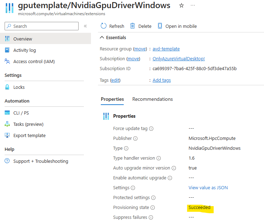
Task: Click info icon next to Force update tag
Action: [x=151, y=129]
